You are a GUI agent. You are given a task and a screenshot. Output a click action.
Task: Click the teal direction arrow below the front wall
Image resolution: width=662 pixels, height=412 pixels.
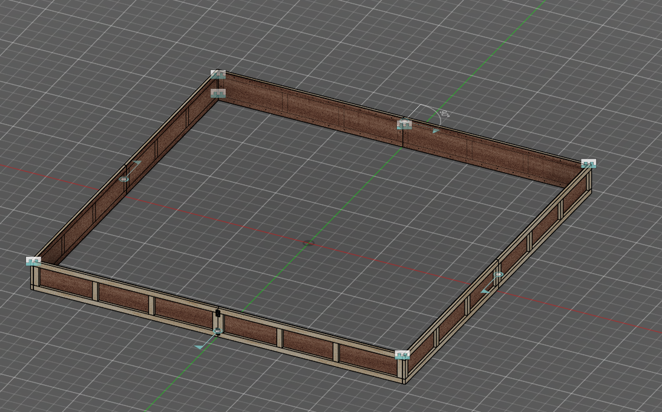(199, 347)
